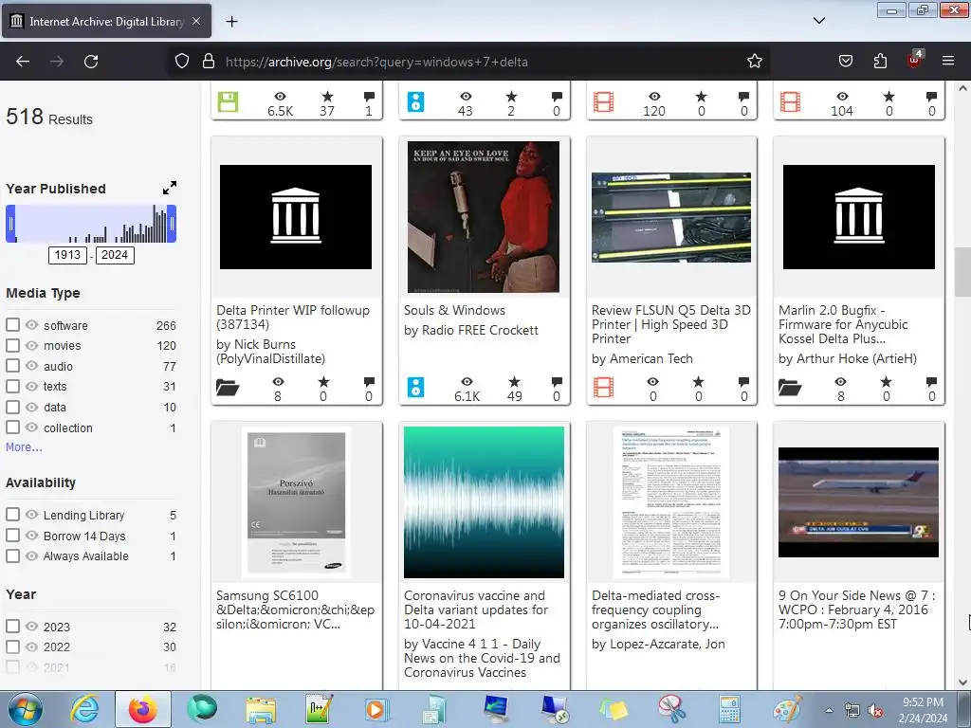Open the browser extensions menu
The image size is (971, 728).
(880, 62)
